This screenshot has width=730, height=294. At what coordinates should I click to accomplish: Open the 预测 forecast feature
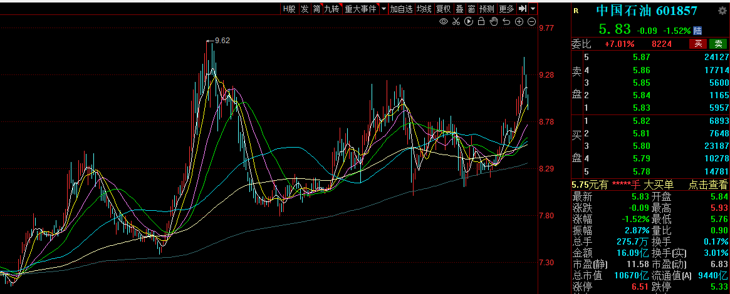pos(487,8)
